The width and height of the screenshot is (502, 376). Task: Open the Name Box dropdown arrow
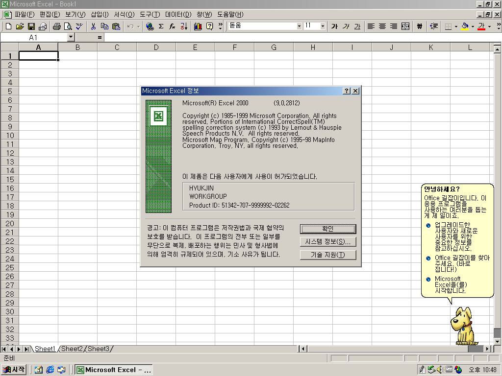[x=71, y=37]
